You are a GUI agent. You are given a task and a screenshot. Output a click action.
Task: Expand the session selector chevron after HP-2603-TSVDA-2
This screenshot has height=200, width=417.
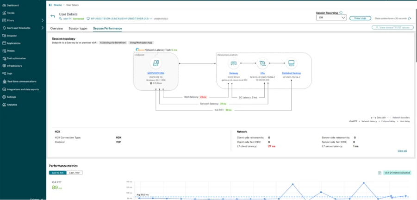click(151, 19)
